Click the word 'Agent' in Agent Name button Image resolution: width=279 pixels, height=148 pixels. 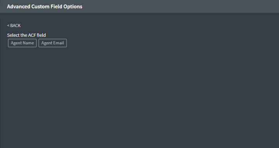16,43
